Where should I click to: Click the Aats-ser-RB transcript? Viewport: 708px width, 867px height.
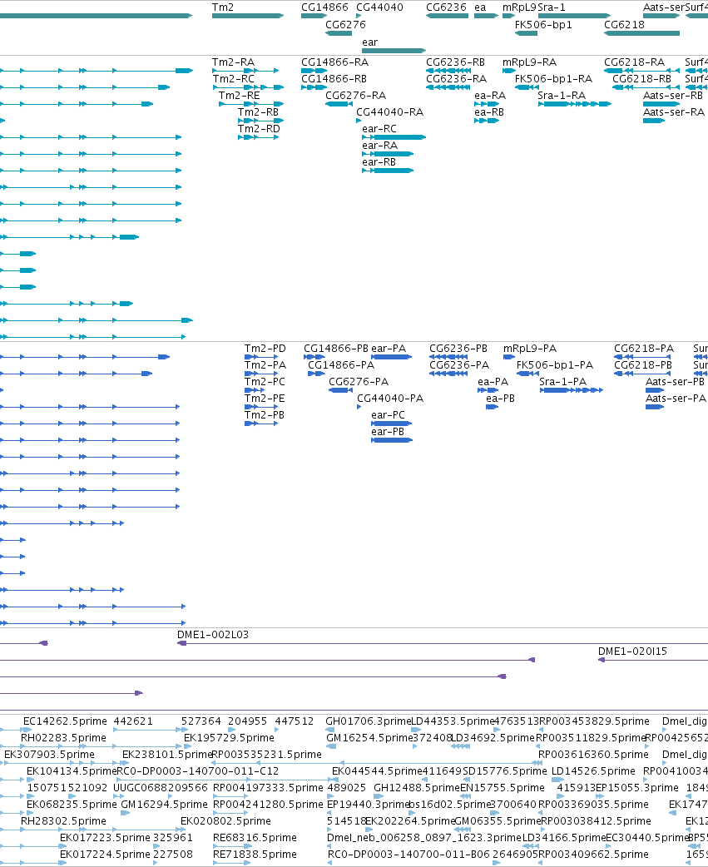tap(661, 104)
